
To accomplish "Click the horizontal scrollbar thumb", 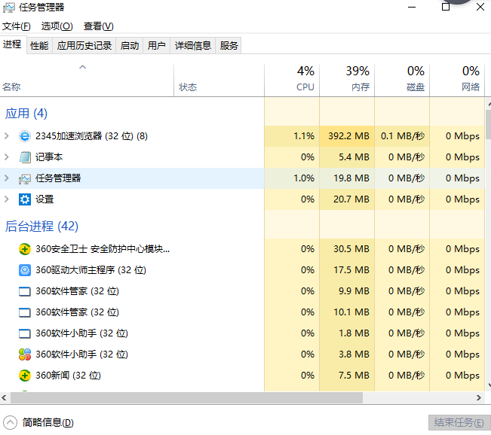I will pos(186,398).
